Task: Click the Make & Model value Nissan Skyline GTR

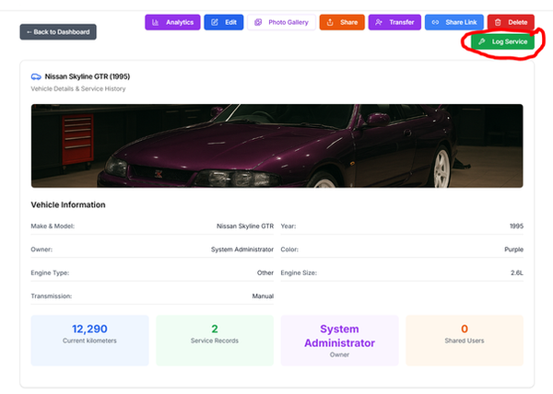Action: point(245,226)
